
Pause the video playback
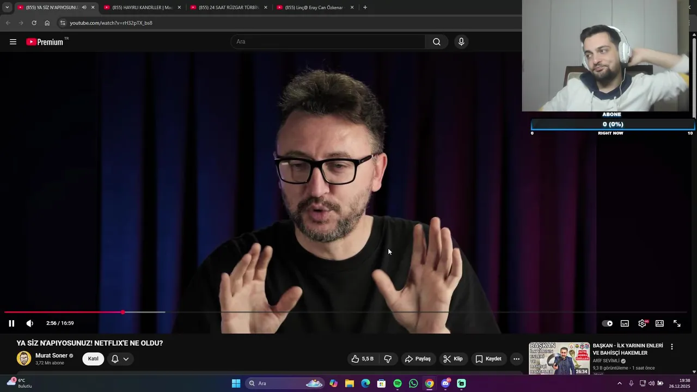point(11,323)
